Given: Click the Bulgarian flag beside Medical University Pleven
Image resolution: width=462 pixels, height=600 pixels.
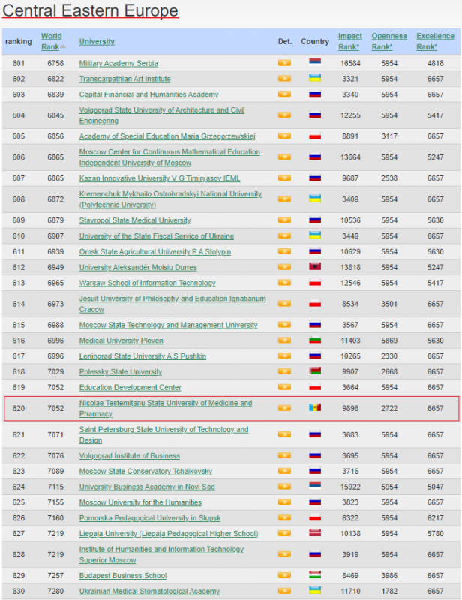Looking at the screenshot, I should pos(315,340).
